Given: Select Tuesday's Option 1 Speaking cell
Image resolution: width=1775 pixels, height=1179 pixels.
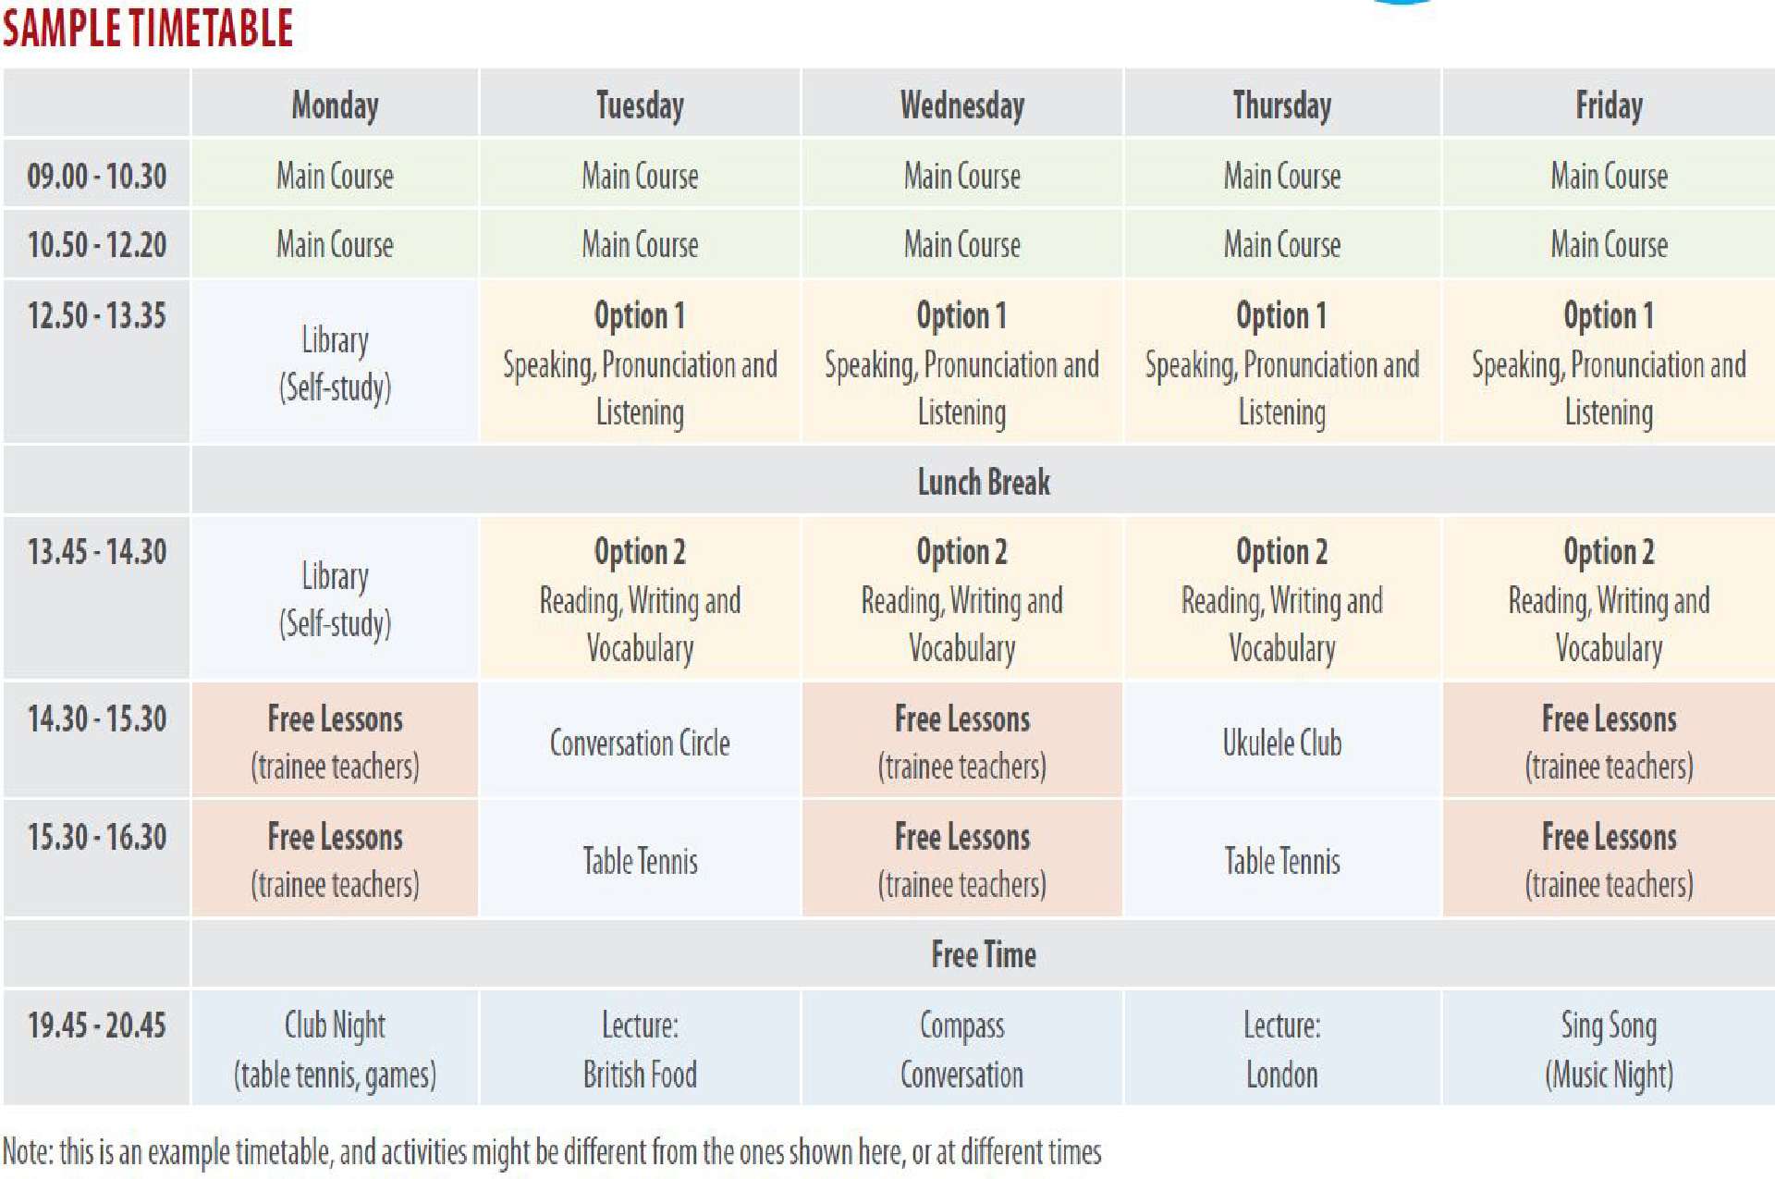Looking at the screenshot, I should pyautogui.click(x=640, y=362).
